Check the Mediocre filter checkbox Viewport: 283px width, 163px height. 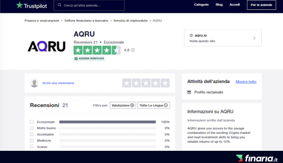(x=32, y=140)
